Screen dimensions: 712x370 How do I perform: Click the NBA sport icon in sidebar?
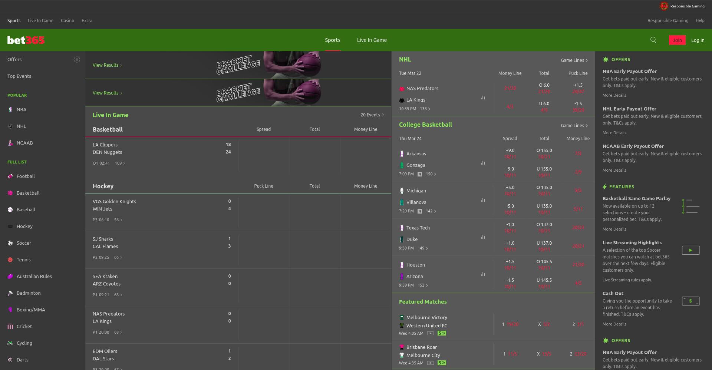click(x=10, y=109)
